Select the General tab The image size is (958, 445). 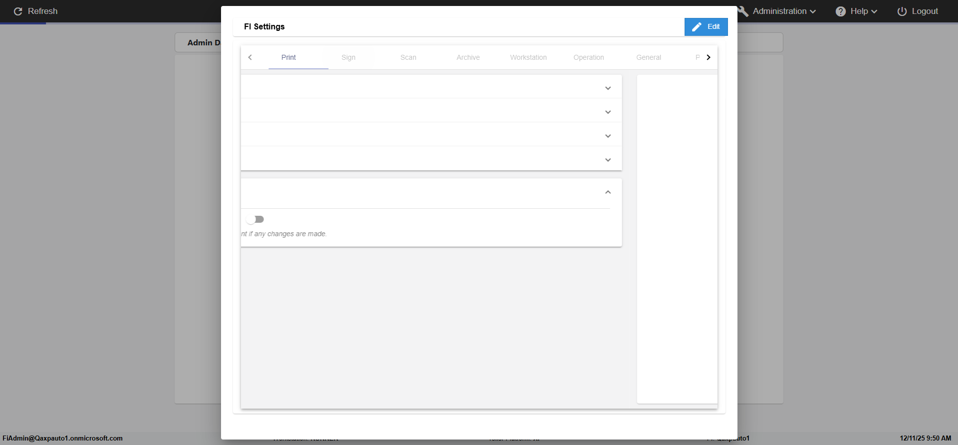(648, 57)
